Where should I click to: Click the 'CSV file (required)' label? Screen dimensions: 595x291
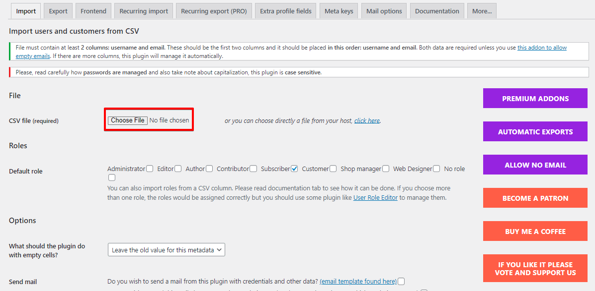[x=34, y=121]
